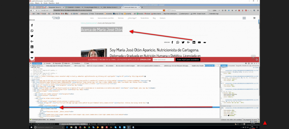
Task: Open the Archivo menu in VirtualBox
Action: coord(32,3)
